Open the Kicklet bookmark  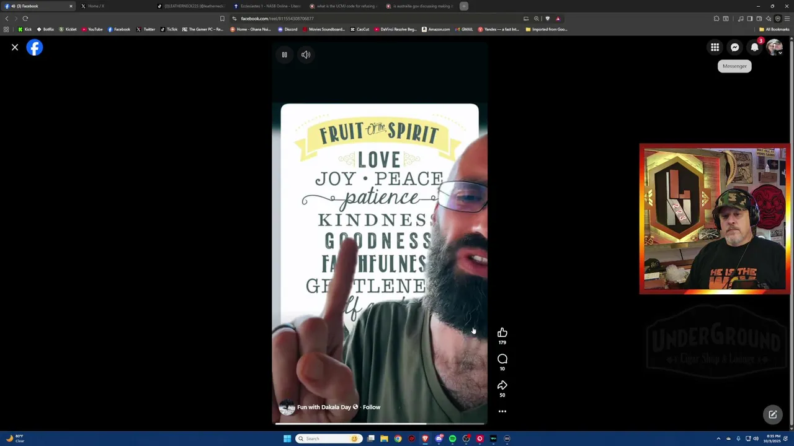tap(68, 29)
